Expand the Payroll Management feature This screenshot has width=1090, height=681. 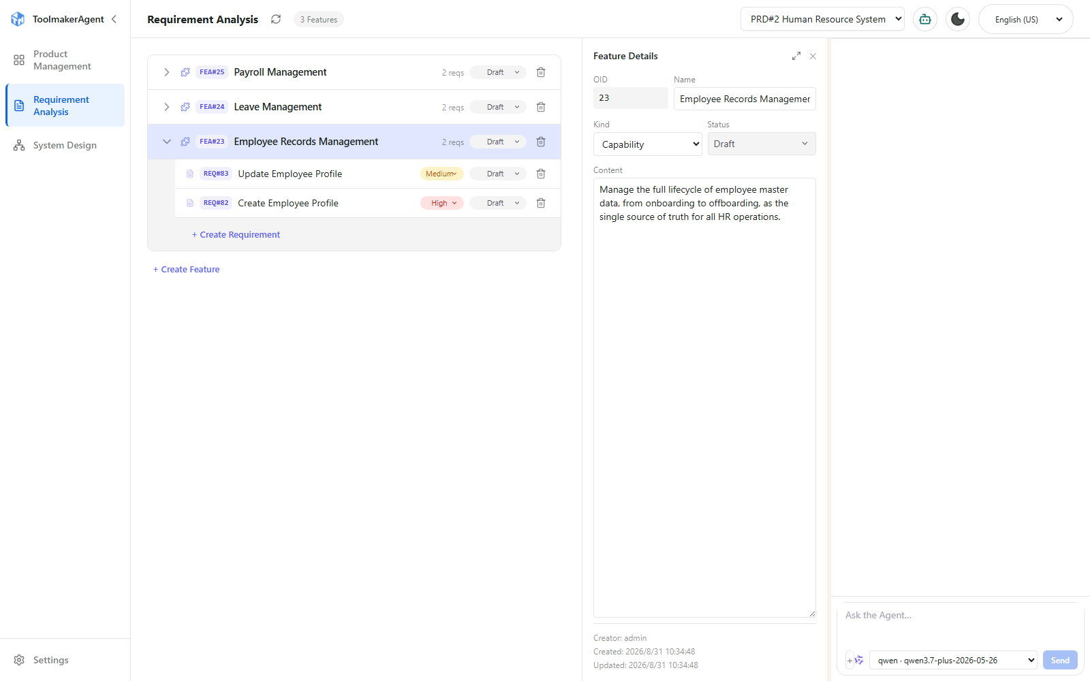point(166,72)
